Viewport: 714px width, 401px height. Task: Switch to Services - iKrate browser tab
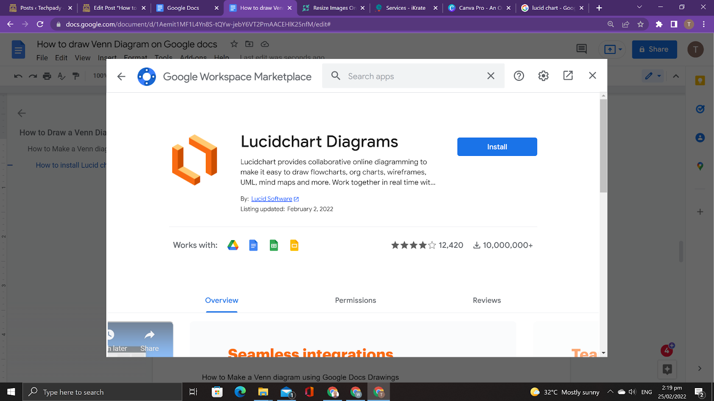click(x=406, y=8)
